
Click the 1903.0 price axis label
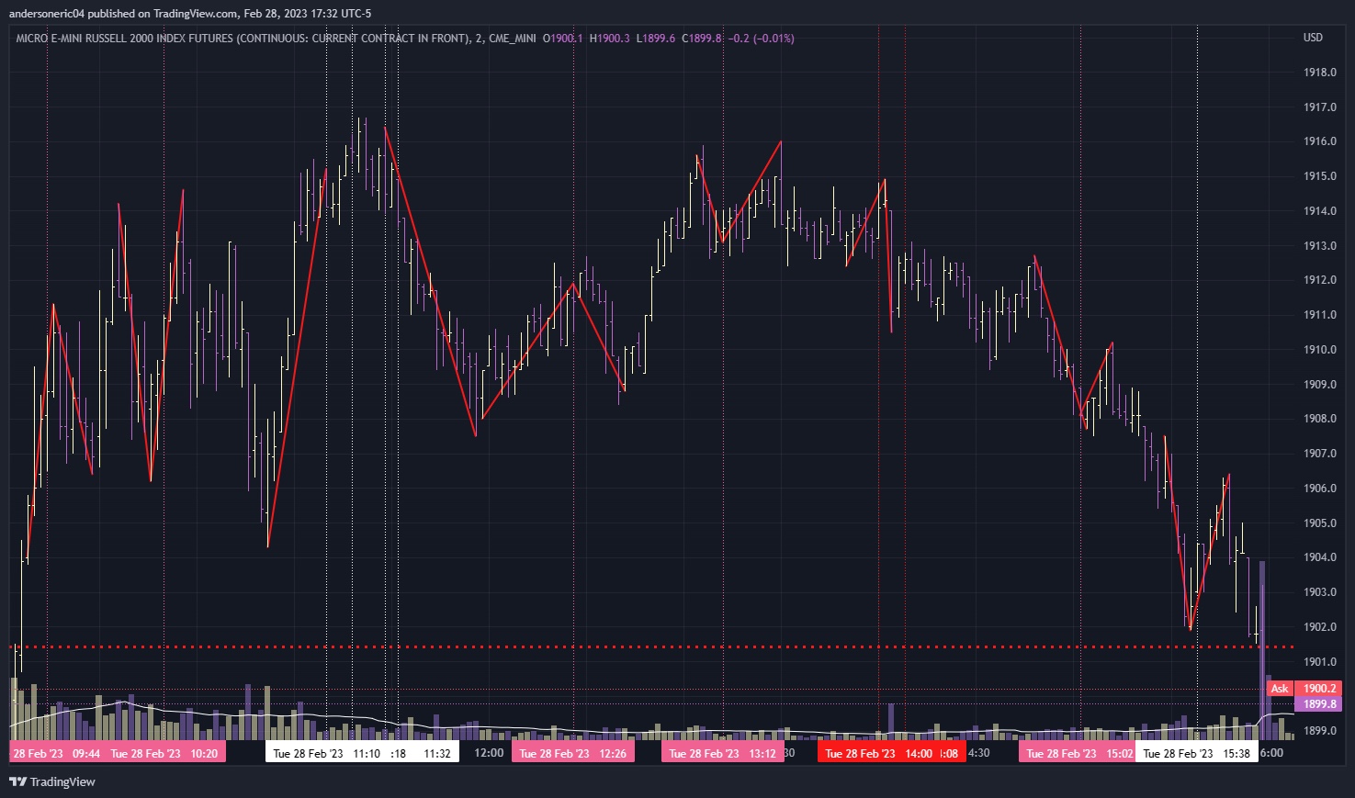[x=1320, y=592]
